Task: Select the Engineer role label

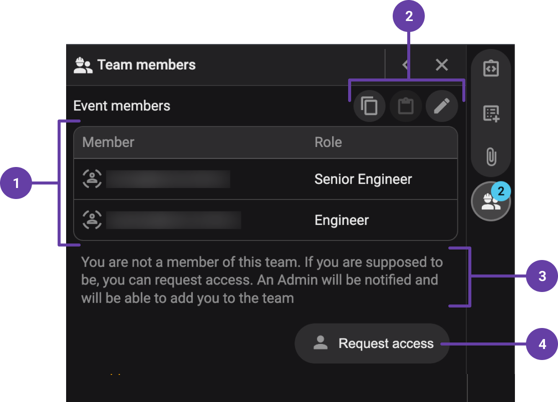Action: (x=341, y=220)
